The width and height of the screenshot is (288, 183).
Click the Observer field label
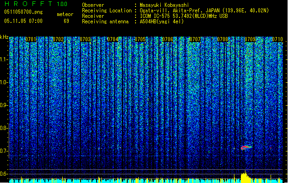pyautogui.click(x=93, y=5)
